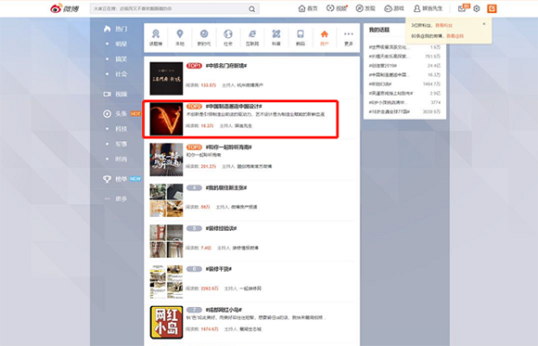Click the 首页 home link in the top navigation
Viewport: 538px width, 346px height.
pyautogui.click(x=308, y=8)
